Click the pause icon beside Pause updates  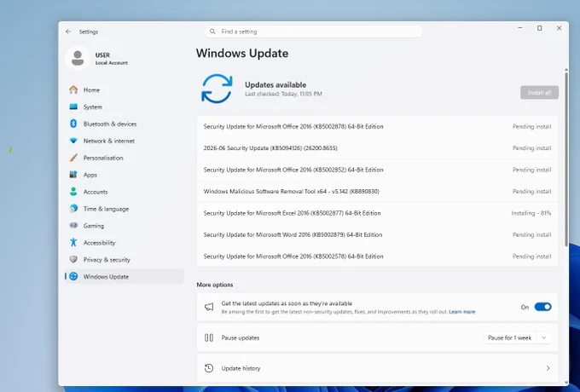209,337
